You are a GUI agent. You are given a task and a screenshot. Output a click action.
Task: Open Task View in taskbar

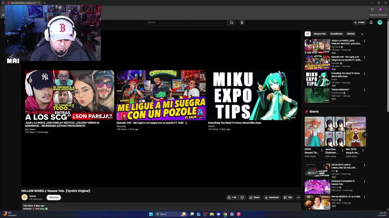point(192,214)
